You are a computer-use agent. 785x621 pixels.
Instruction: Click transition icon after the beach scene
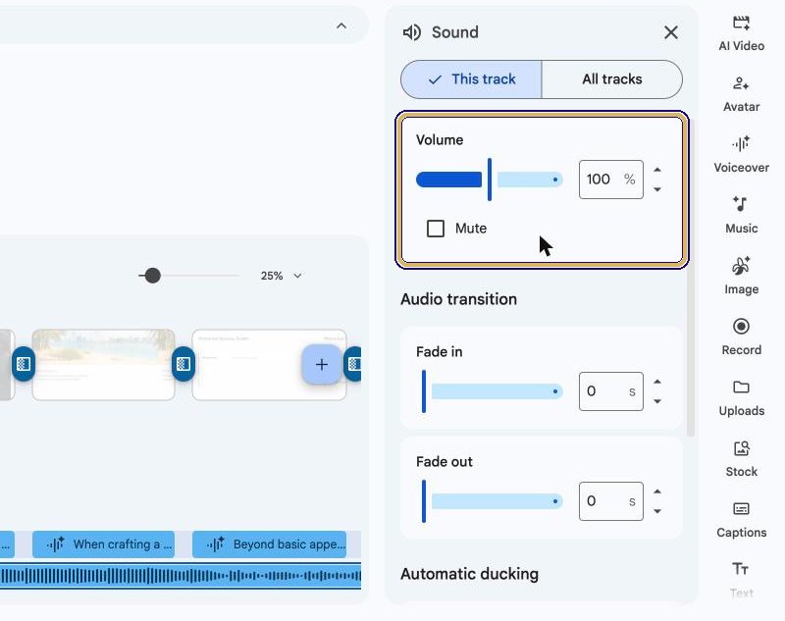click(x=183, y=364)
